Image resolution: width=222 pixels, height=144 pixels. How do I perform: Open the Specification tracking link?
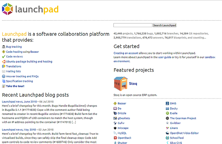(19, 81)
